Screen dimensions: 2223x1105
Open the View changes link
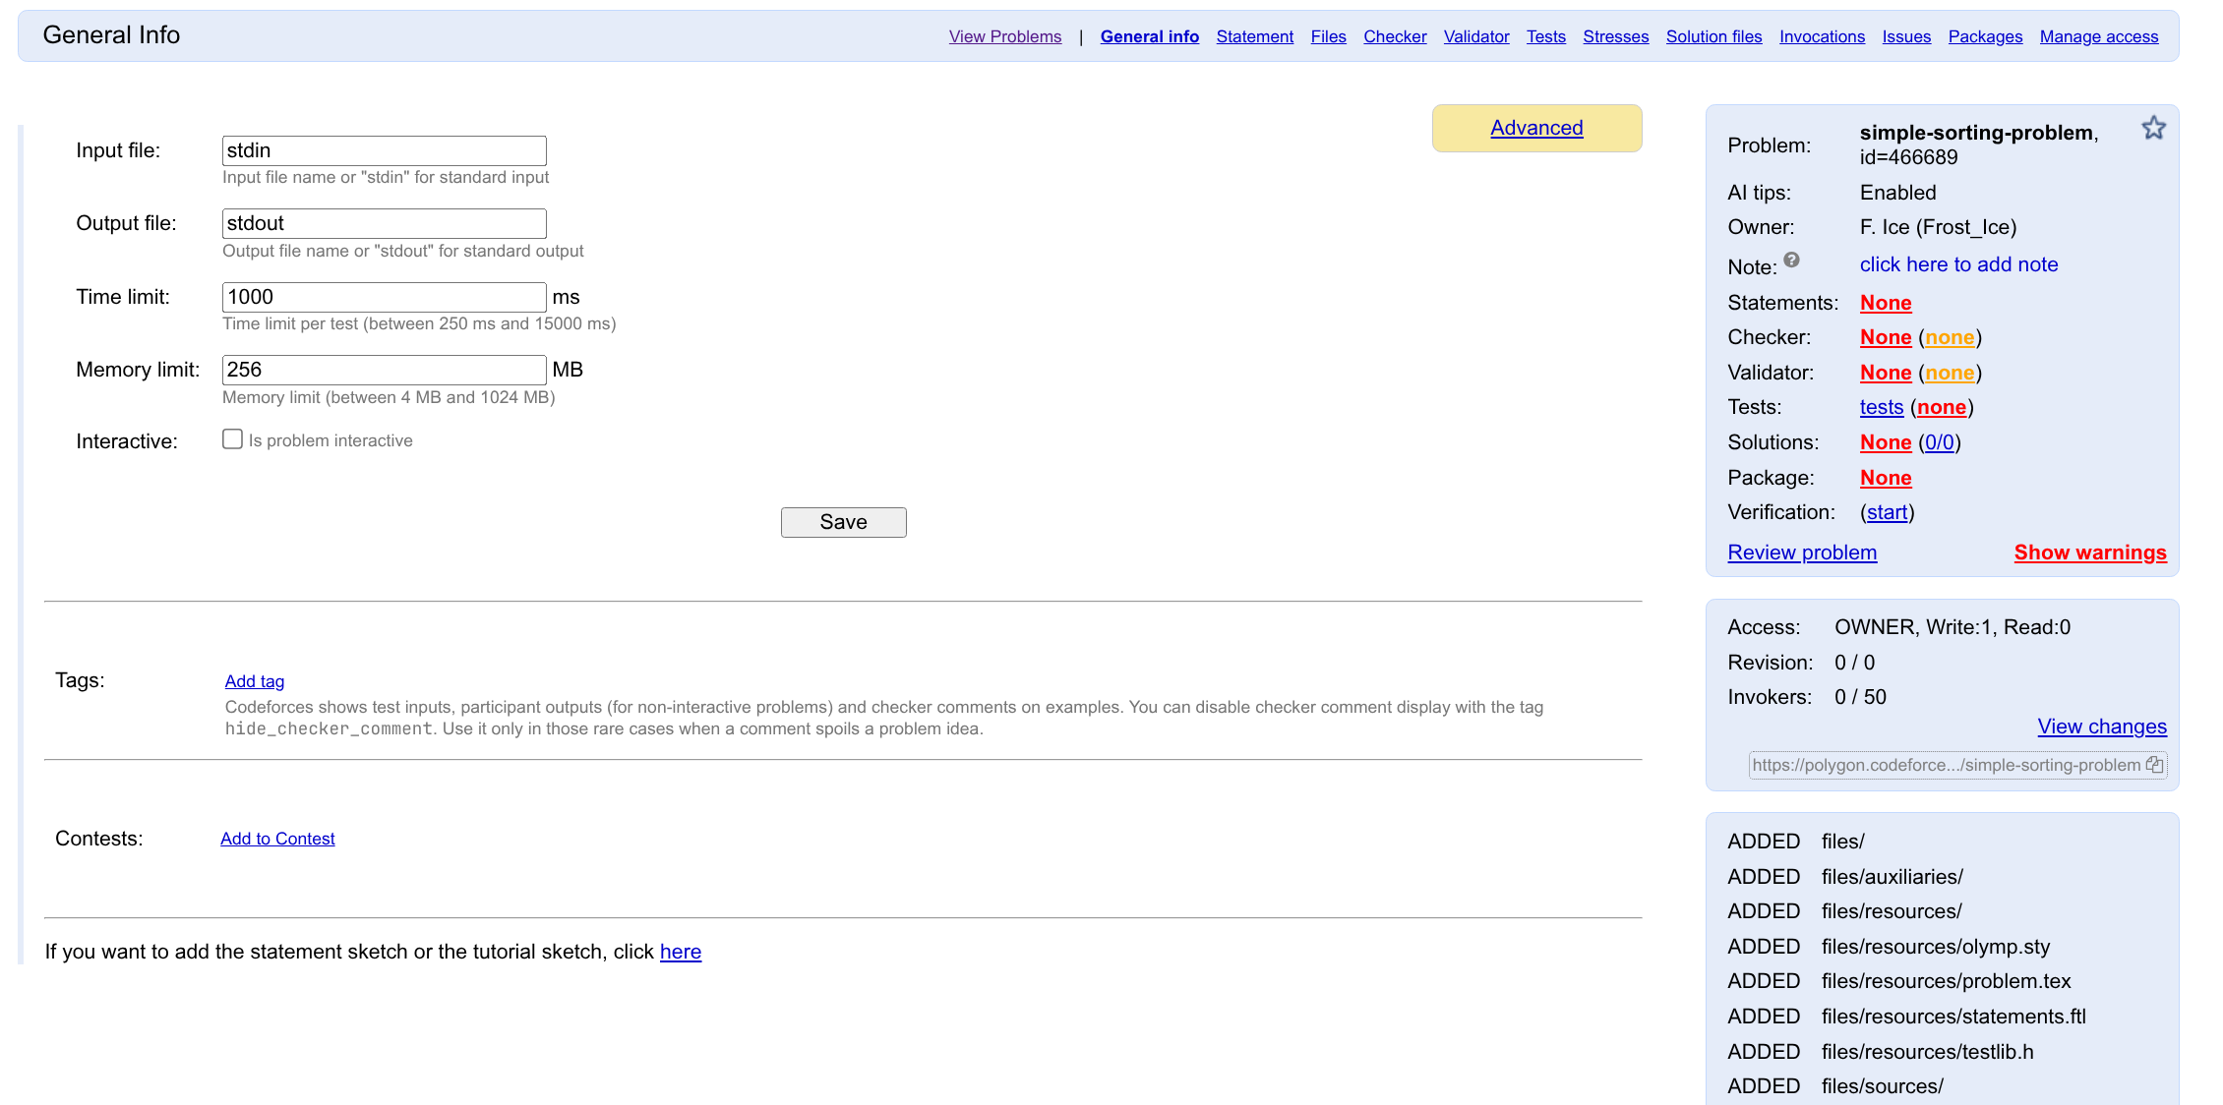click(2101, 727)
